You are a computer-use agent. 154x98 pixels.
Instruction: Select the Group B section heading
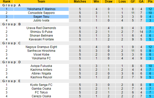(12, 24)
